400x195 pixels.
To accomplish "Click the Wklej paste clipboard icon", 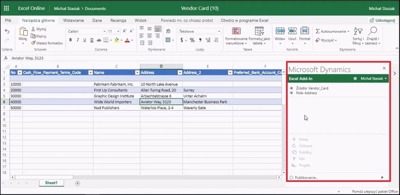I will click(x=23, y=31).
